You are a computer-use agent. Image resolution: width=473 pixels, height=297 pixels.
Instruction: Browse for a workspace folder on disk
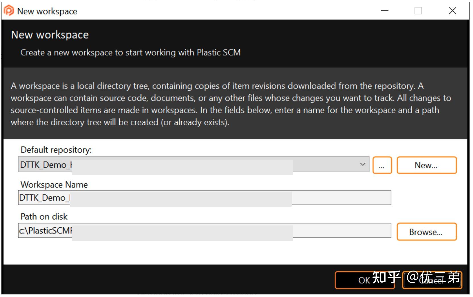(426, 232)
